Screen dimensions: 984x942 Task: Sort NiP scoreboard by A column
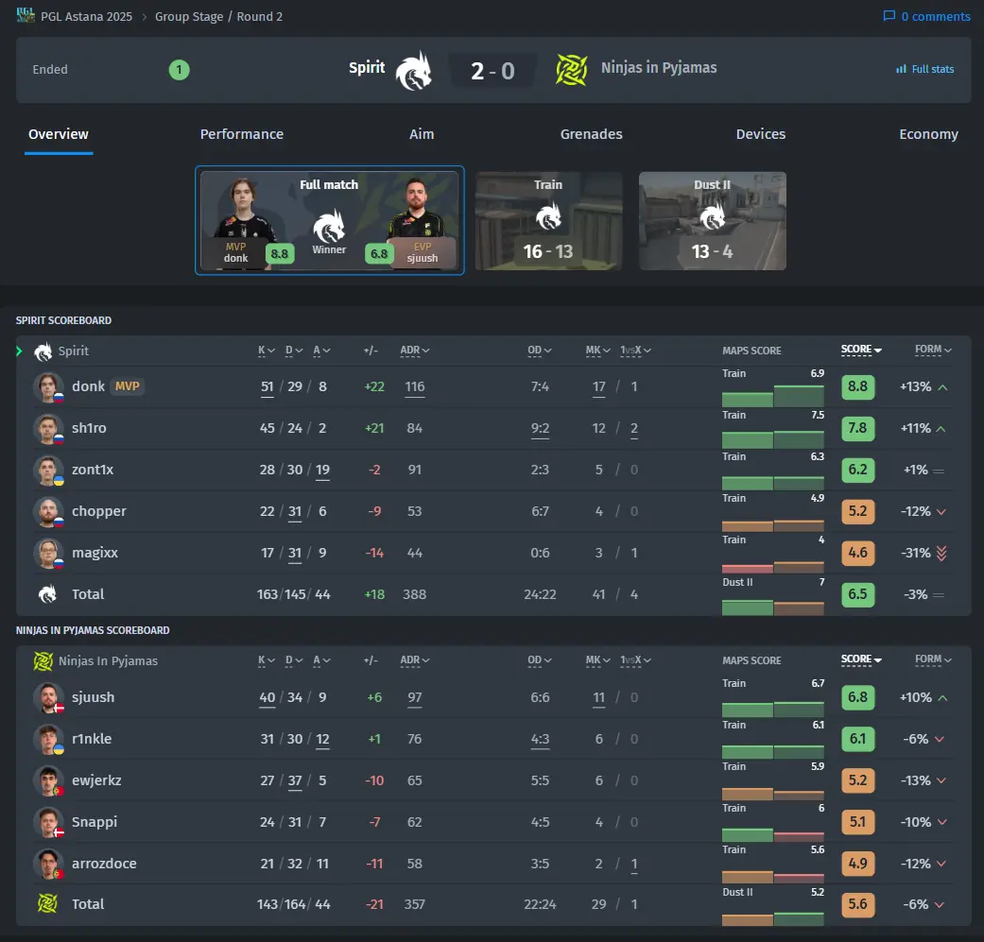pyautogui.click(x=321, y=660)
